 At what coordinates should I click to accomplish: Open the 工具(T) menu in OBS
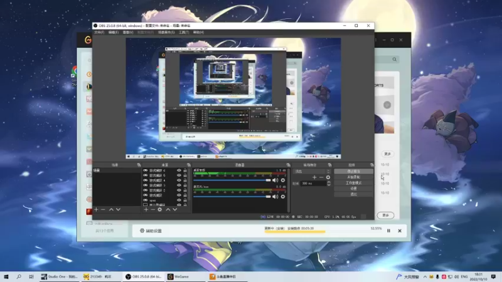coord(184,33)
